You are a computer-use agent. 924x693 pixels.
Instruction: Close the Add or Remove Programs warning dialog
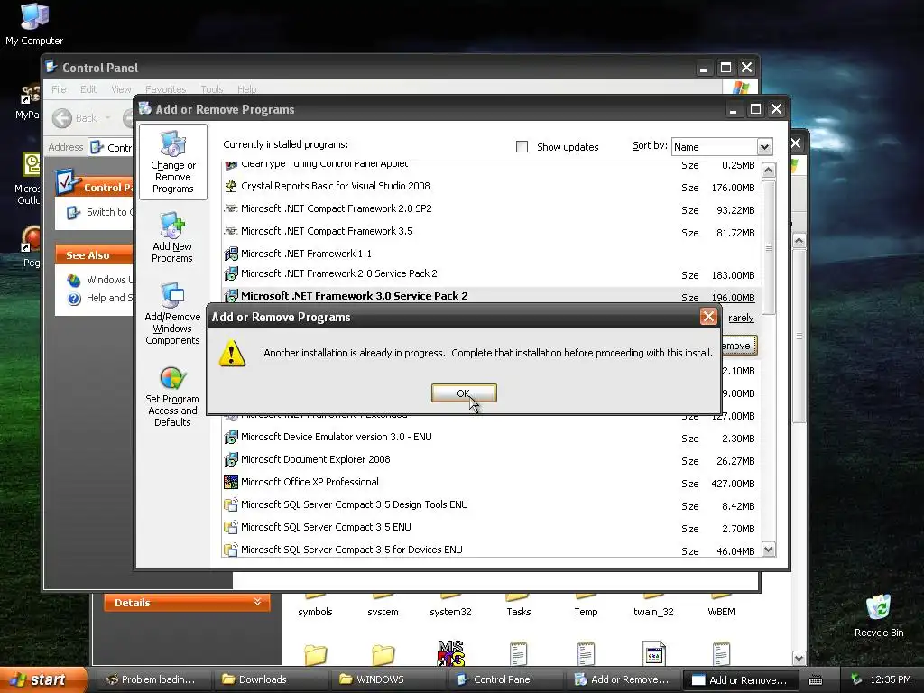(708, 317)
